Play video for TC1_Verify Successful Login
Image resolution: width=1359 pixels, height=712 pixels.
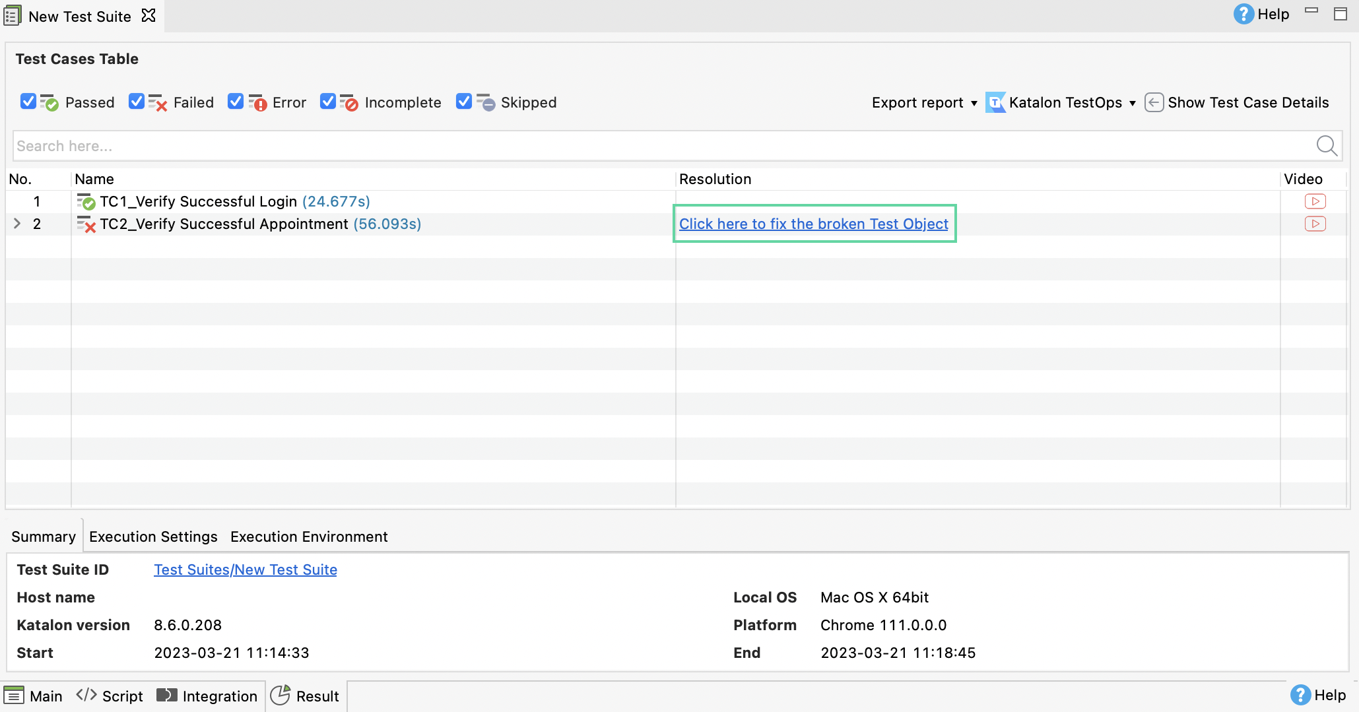point(1315,201)
